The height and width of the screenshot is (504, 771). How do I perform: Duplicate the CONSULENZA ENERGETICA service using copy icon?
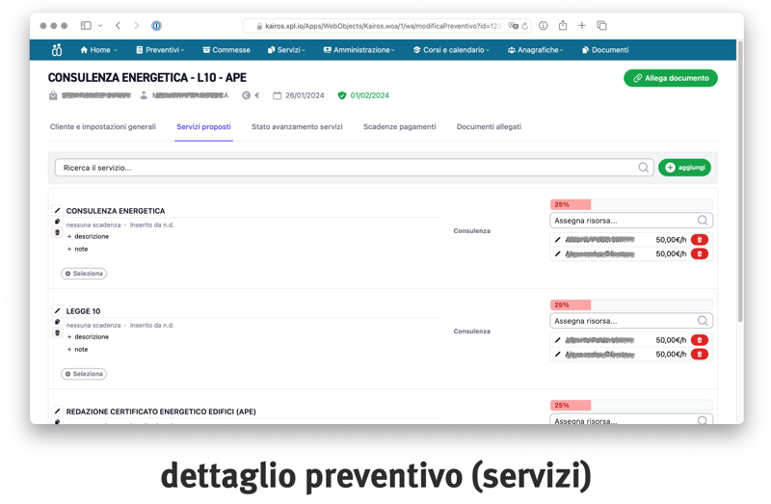click(58, 223)
